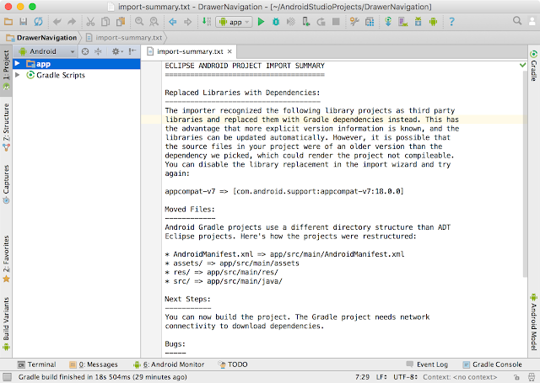Open the toolbar help question mark
The image size is (540, 383).
(451, 22)
